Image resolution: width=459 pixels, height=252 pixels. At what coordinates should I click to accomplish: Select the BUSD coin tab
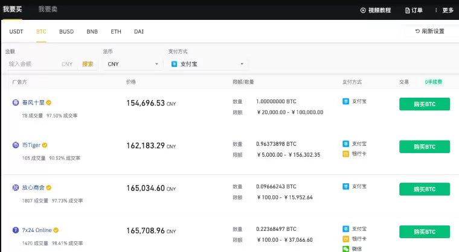point(66,31)
